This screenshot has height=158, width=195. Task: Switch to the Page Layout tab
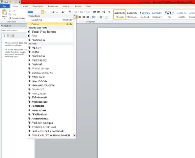38,6
